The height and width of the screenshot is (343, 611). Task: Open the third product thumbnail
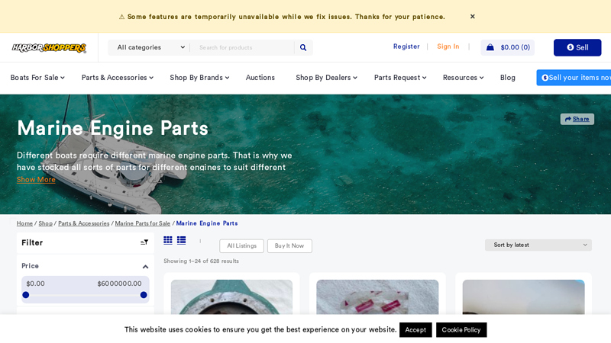523,297
